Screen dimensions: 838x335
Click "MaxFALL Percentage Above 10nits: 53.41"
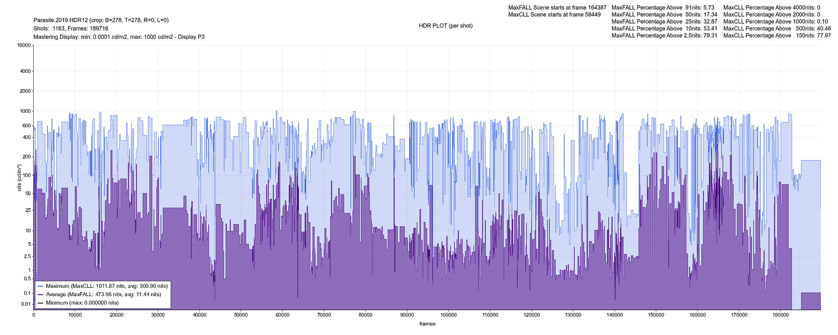coord(664,28)
